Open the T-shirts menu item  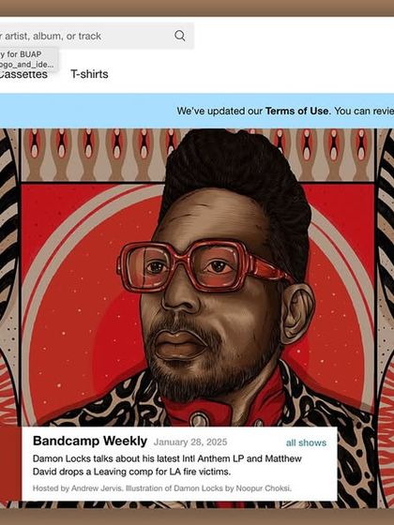click(x=89, y=74)
